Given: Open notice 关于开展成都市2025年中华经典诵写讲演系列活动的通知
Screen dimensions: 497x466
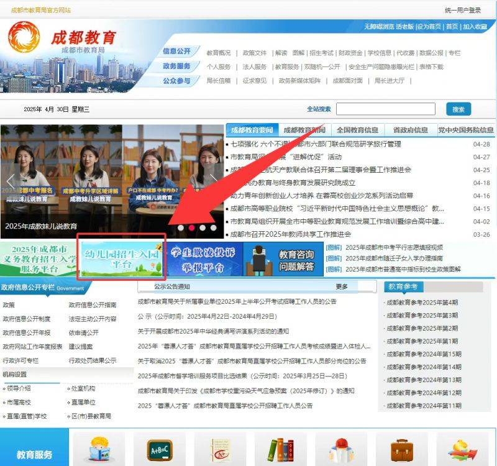Looking at the screenshot, I should (213, 331).
